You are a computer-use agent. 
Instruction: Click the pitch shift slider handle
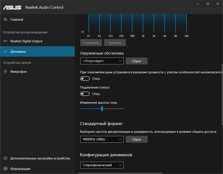(102, 109)
